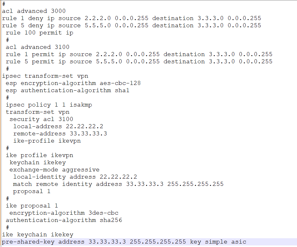Image resolution: width=297 pixels, height=247 pixels.
Task: Click the 'acl advanced 3100' line
Action: (38, 47)
